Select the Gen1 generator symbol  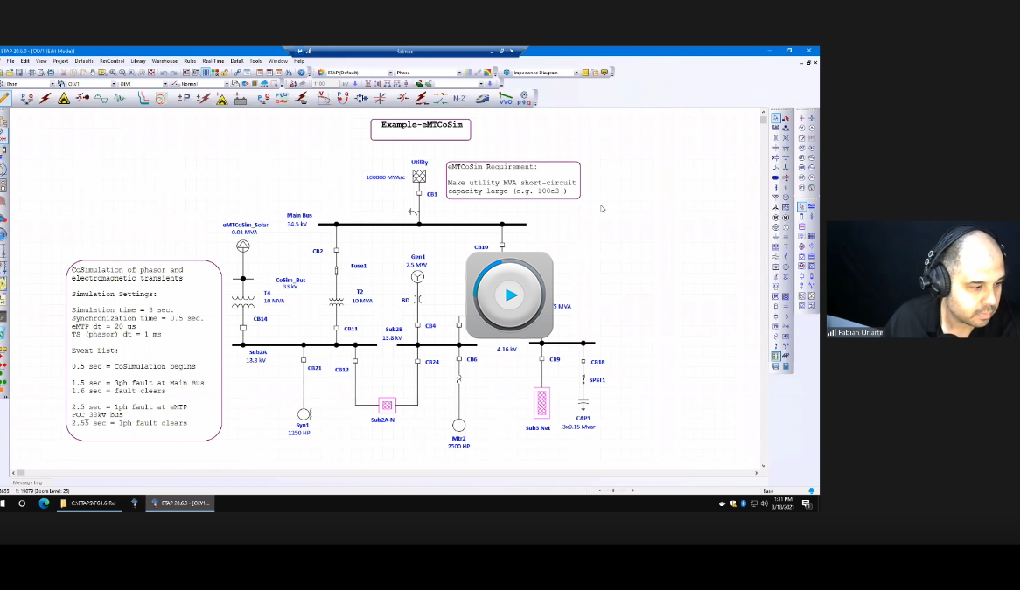pos(418,277)
